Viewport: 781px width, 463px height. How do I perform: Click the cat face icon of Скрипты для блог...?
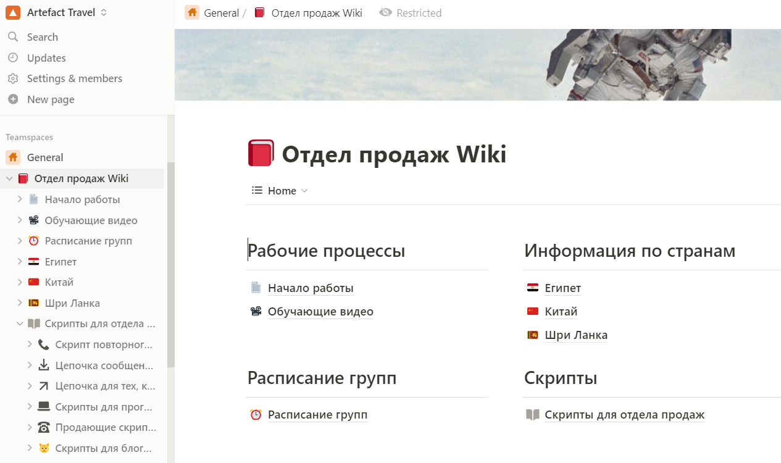(x=44, y=448)
